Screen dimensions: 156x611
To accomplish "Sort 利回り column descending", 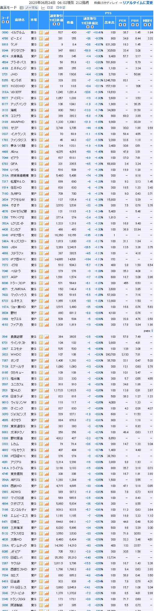I will coord(149,25).
